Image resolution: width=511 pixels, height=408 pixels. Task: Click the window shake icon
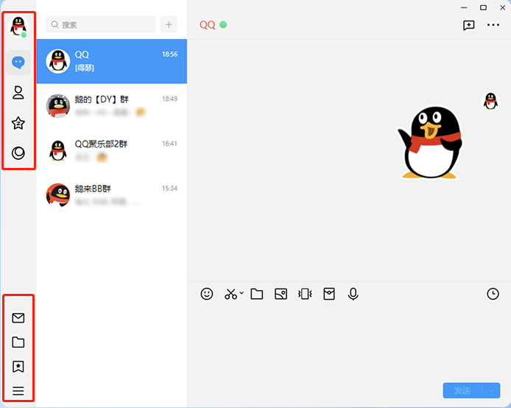coord(305,294)
